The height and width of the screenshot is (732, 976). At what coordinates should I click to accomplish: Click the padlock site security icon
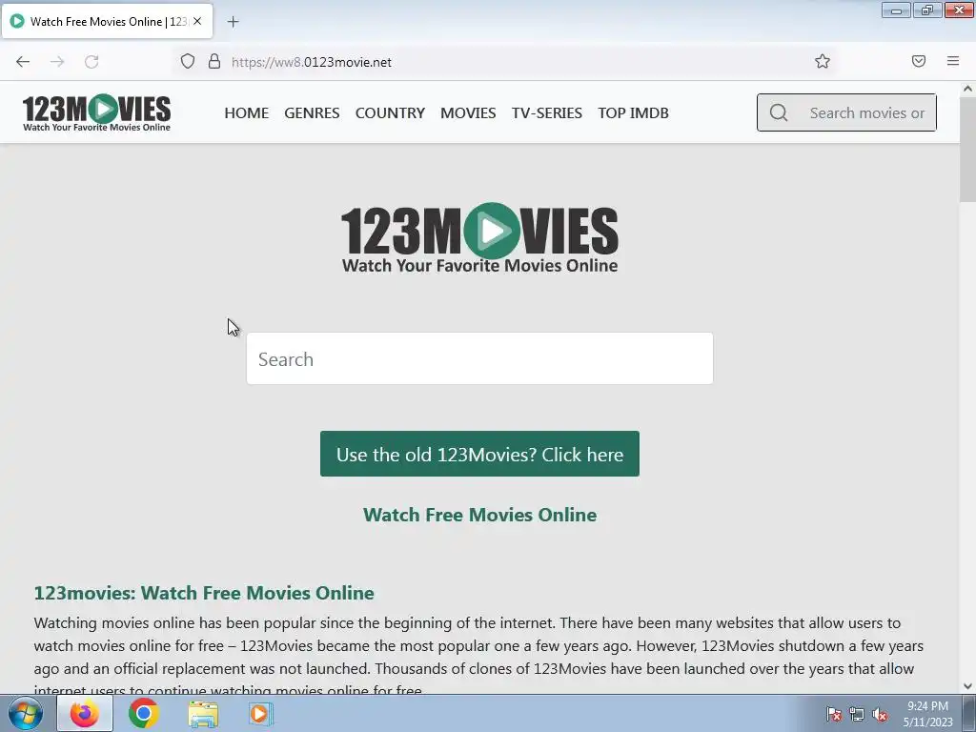[214, 62]
